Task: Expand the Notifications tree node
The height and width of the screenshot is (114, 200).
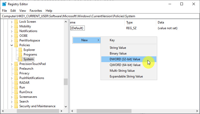Action: point(12,31)
